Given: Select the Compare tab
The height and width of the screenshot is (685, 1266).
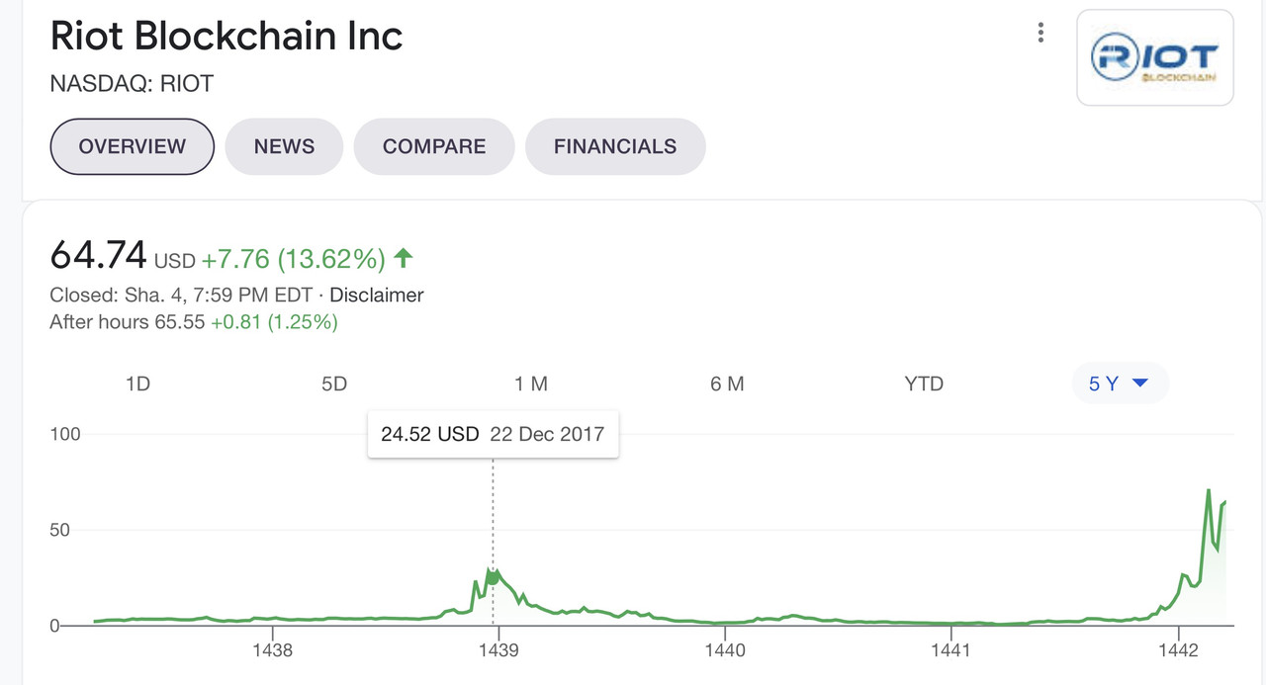Looking at the screenshot, I should [434, 146].
